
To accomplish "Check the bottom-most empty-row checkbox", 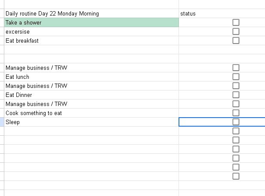I will point(236,176).
